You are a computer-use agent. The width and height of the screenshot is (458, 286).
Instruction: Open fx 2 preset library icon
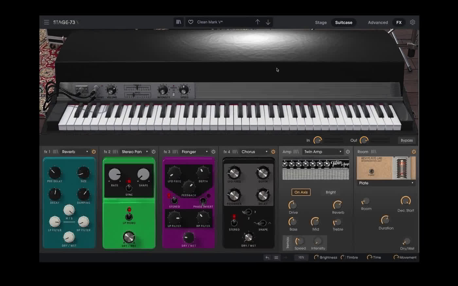(x=115, y=152)
